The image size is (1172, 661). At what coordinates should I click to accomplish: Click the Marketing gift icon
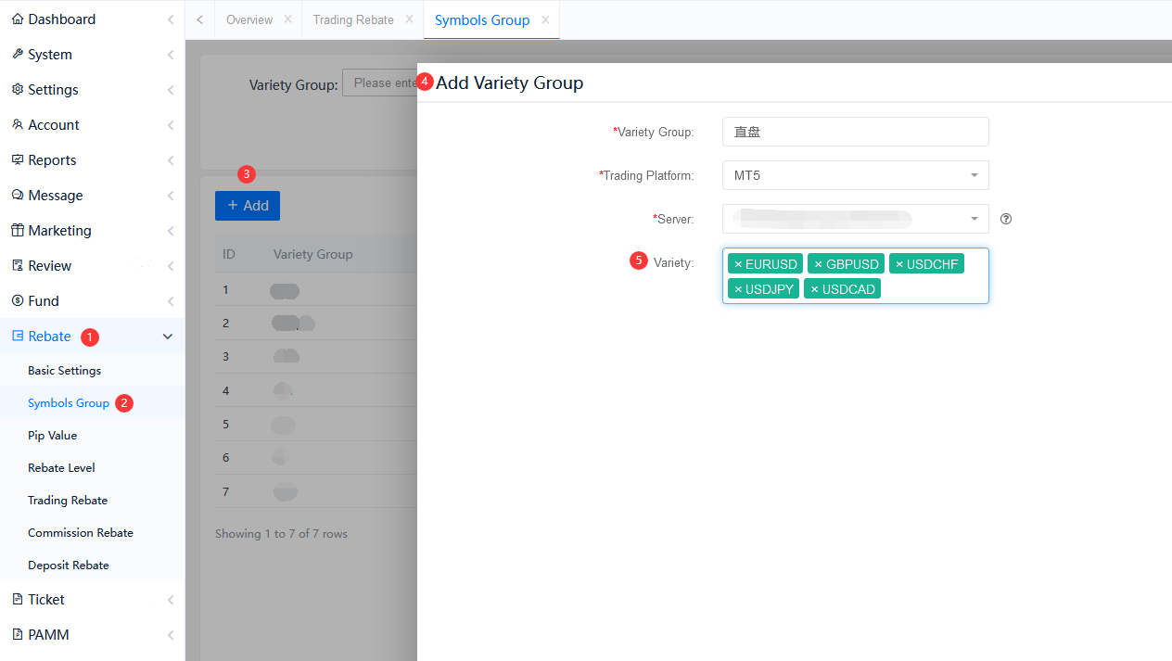pyautogui.click(x=18, y=230)
